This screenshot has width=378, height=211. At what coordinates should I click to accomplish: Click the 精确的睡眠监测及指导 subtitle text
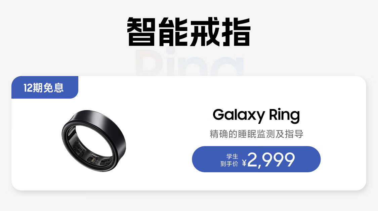tap(256, 134)
